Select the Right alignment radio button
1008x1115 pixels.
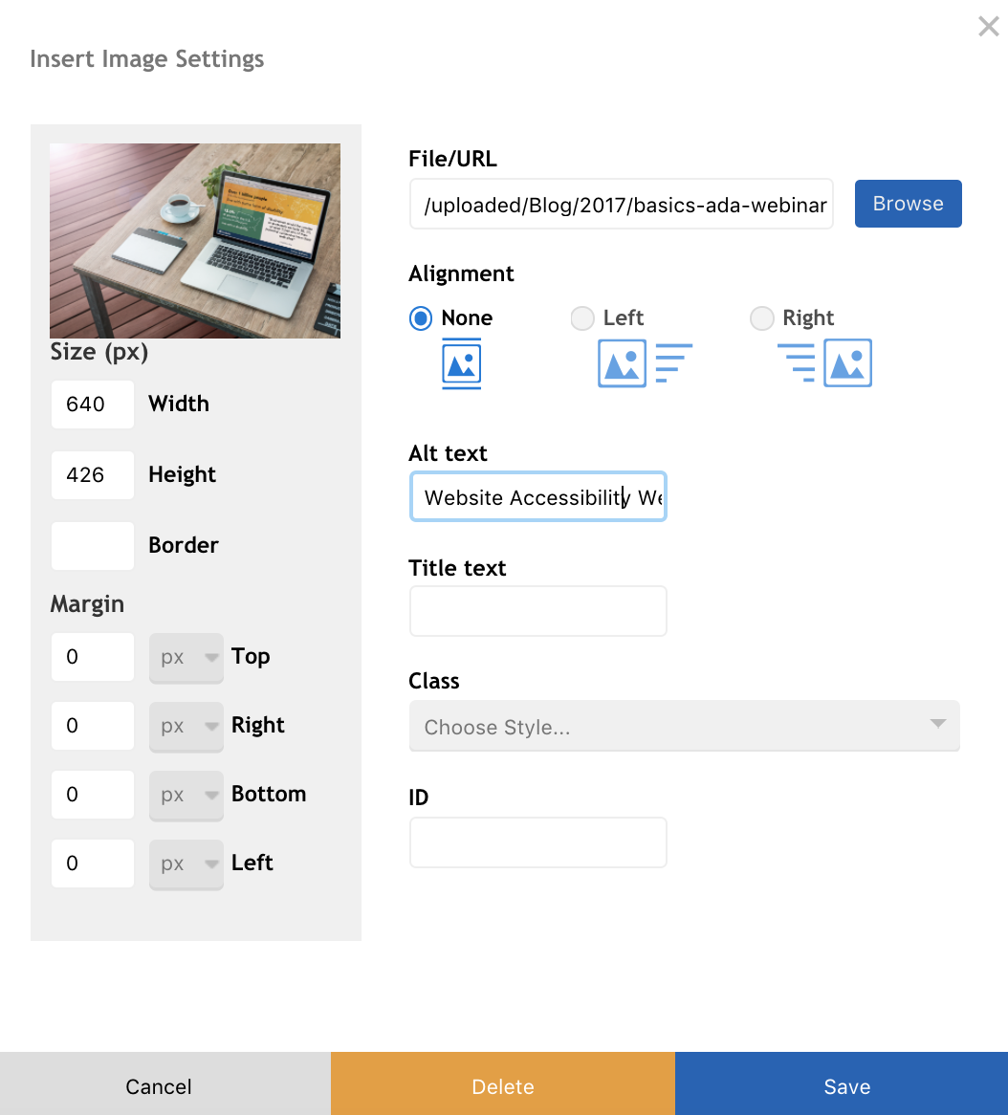point(762,318)
